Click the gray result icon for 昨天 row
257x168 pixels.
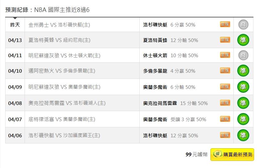[243, 25]
